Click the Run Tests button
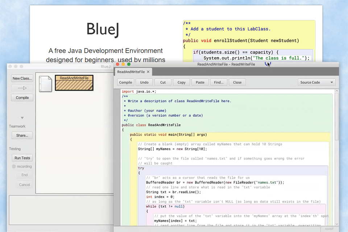 (22, 158)
